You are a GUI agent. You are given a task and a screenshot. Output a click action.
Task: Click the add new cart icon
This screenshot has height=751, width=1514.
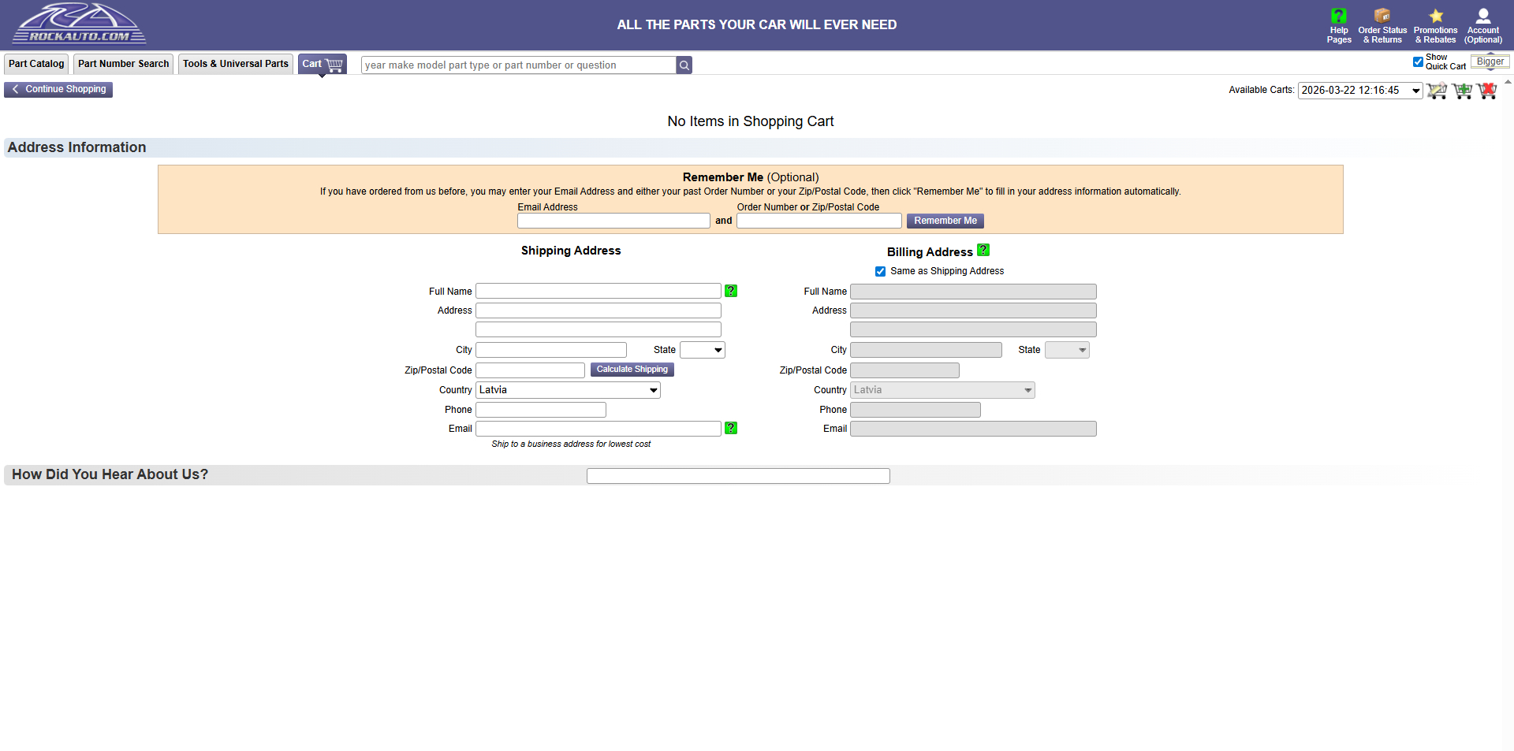pos(1462,91)
